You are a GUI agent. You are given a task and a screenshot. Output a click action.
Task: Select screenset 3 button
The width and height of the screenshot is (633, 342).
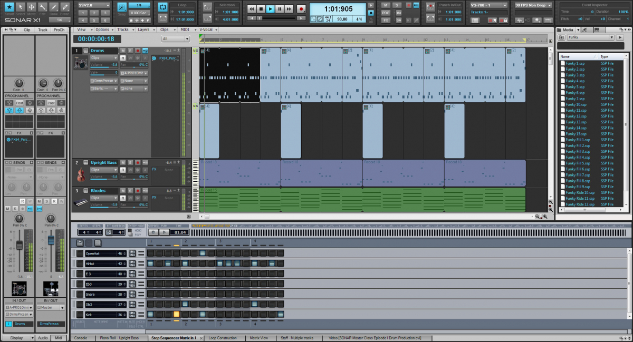pos(105,13)
